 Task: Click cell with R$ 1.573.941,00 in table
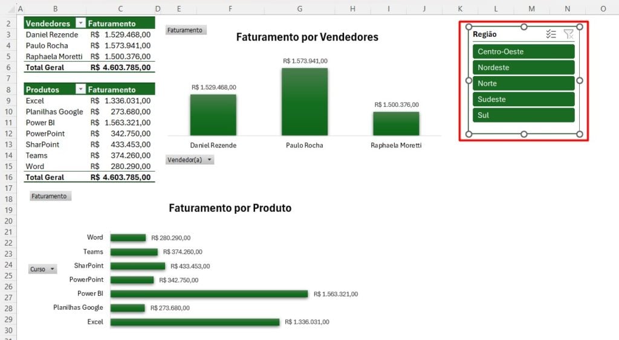(120, 46)
